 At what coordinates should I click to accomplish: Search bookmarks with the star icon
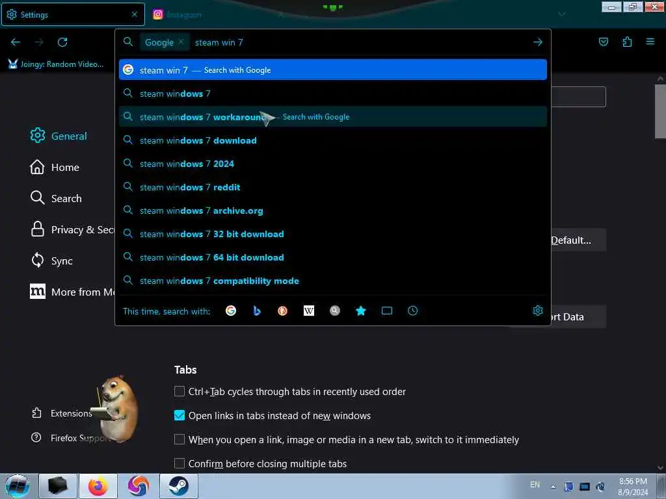click(360, 311)
